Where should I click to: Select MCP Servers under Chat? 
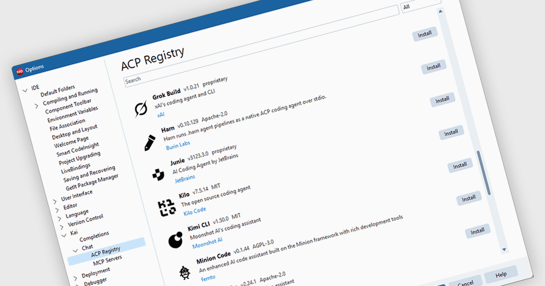pyautogui.click(x=108, y=261)
